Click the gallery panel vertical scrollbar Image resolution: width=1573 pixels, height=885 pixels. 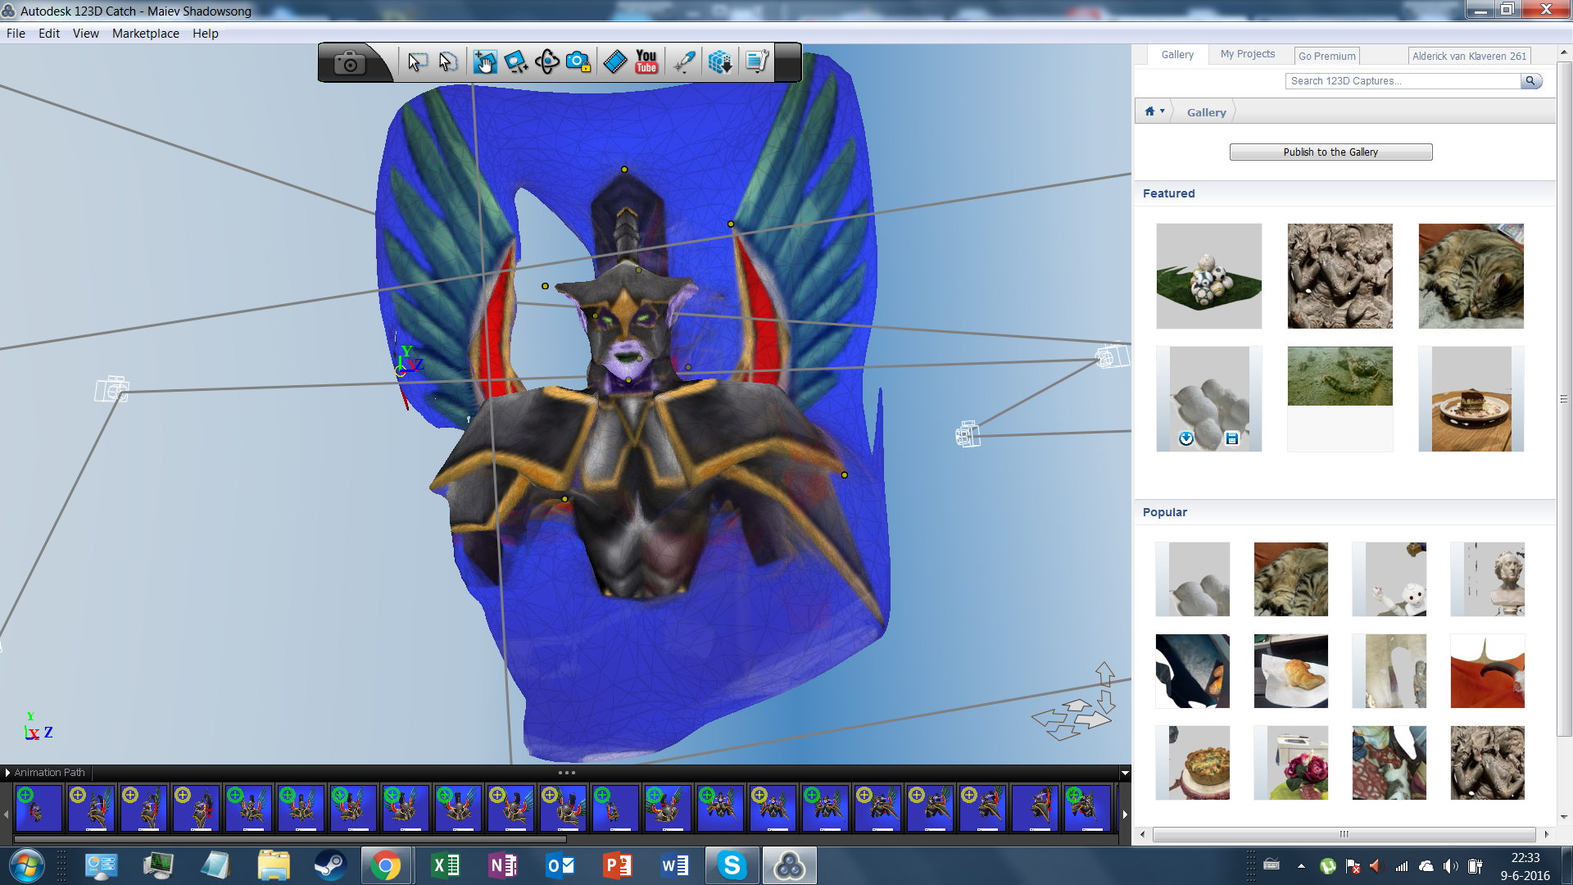tap(1564, 398)
